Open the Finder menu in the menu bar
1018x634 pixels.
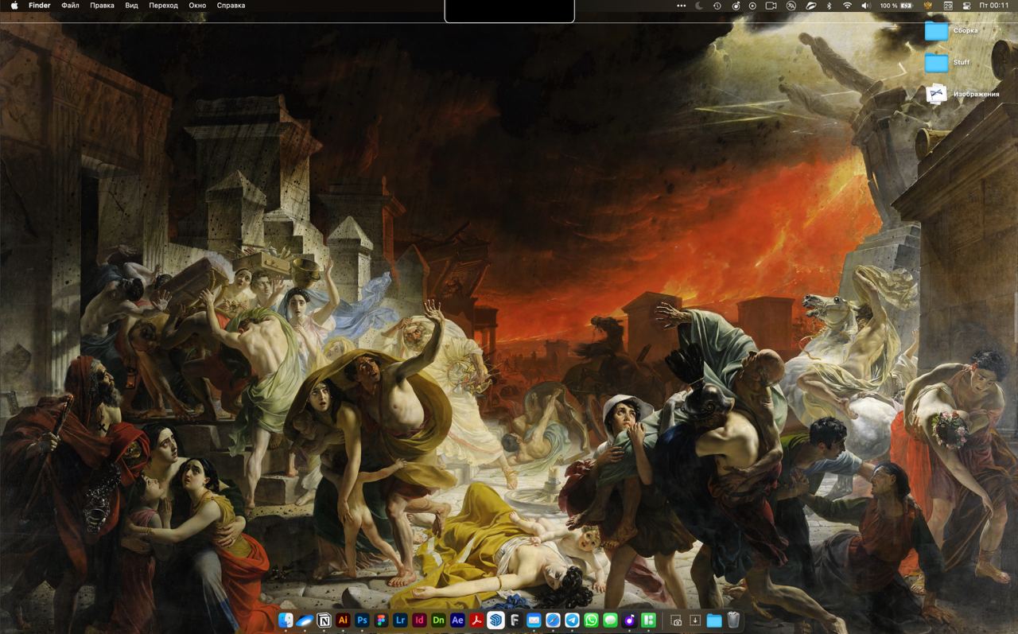pyautogui.click(x=40, y=6)
